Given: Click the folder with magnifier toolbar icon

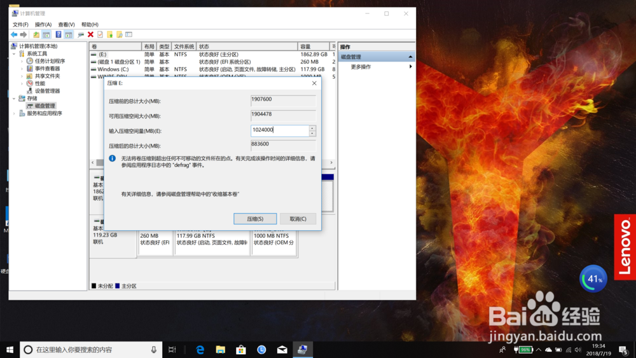Looking at the screenshot, I should coord(120,35).
